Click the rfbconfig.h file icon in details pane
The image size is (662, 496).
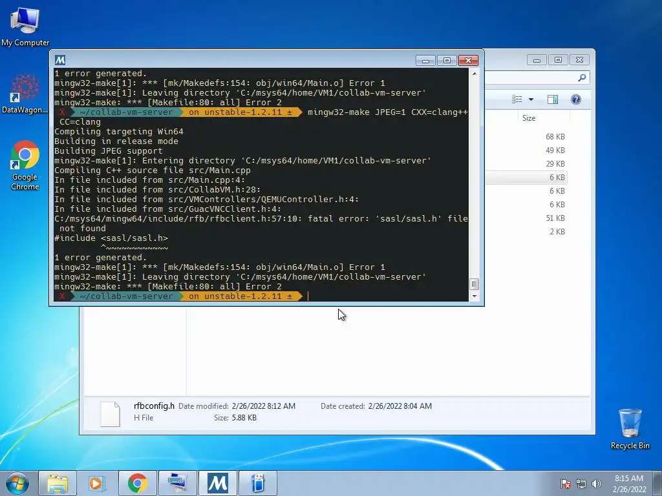[110, 414]
